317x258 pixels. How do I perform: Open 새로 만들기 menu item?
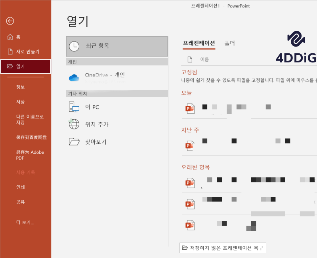[x=25, y=52]
